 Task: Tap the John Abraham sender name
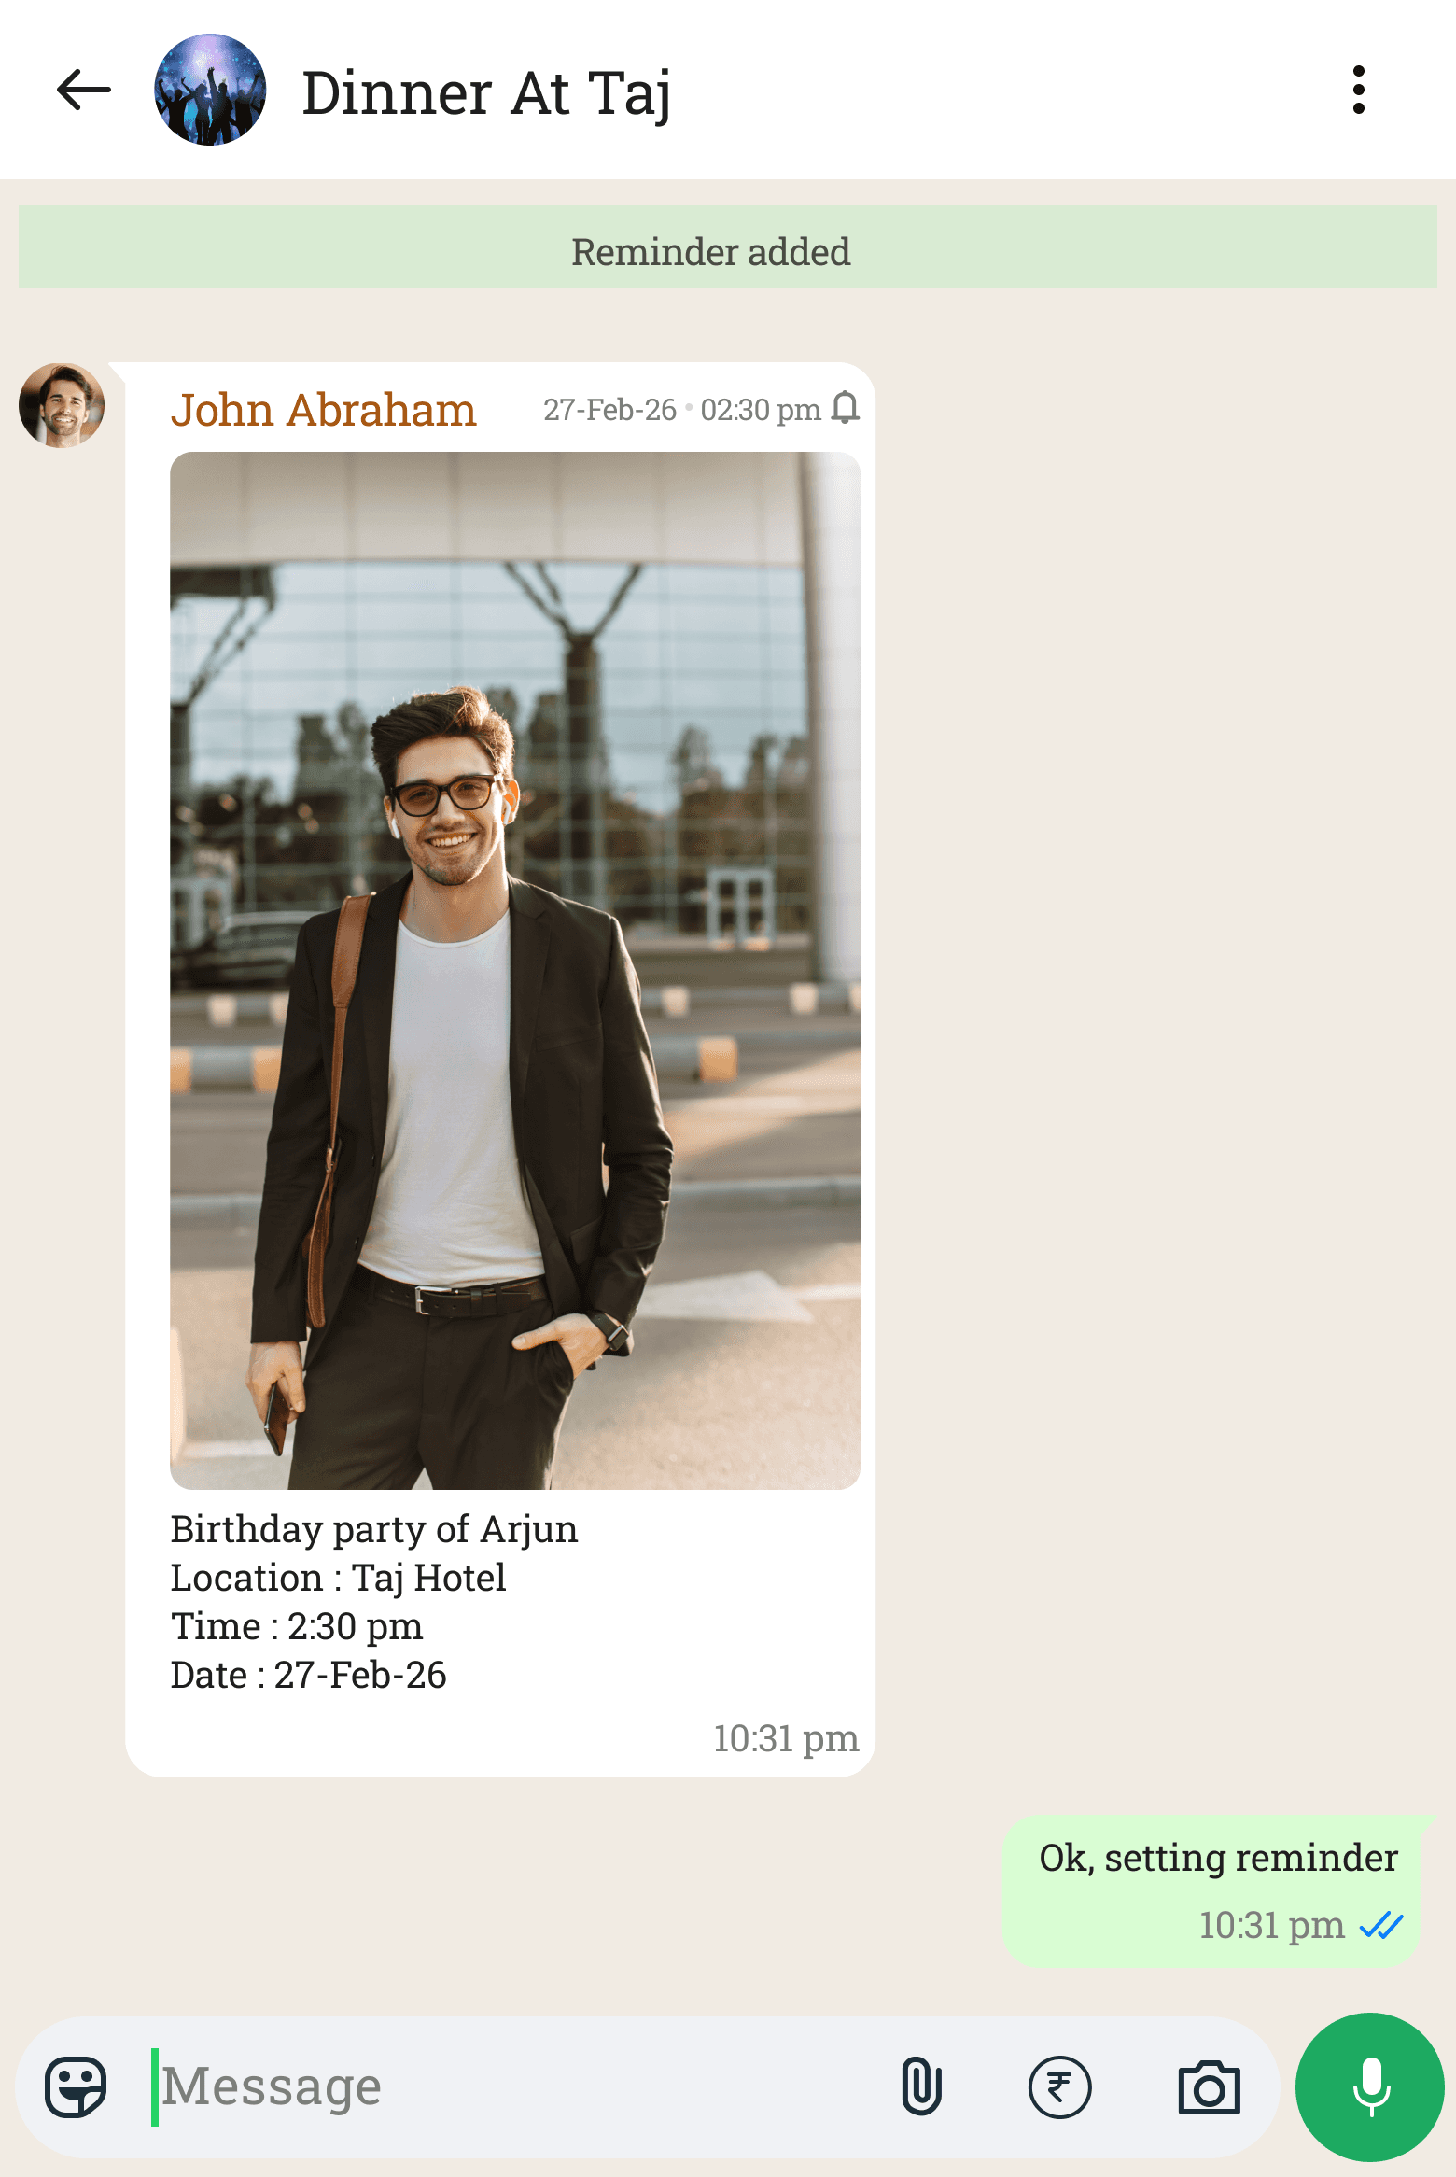coord(323,410)
